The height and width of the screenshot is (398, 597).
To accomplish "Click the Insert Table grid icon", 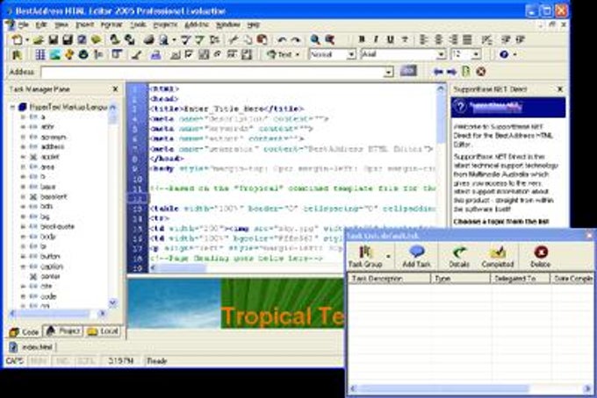I will (x=40, y=54).
